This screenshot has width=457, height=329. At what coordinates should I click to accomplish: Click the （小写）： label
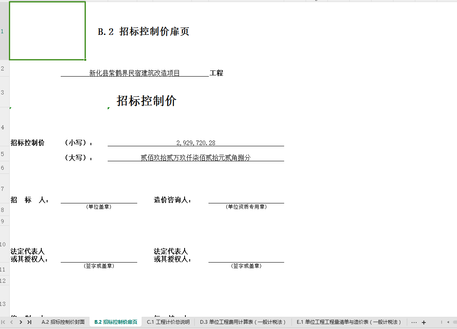79,143
